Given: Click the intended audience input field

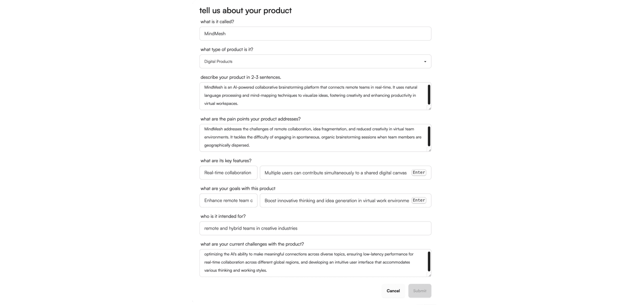Looking at the screenshot, I should click(315, 228).
